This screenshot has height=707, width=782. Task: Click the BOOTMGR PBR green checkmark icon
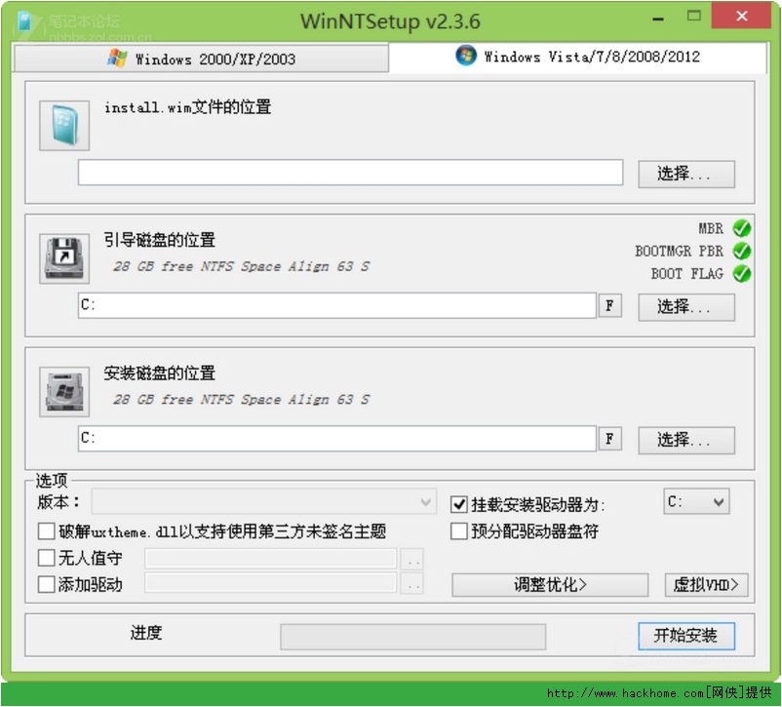click(x=742, y=251)
